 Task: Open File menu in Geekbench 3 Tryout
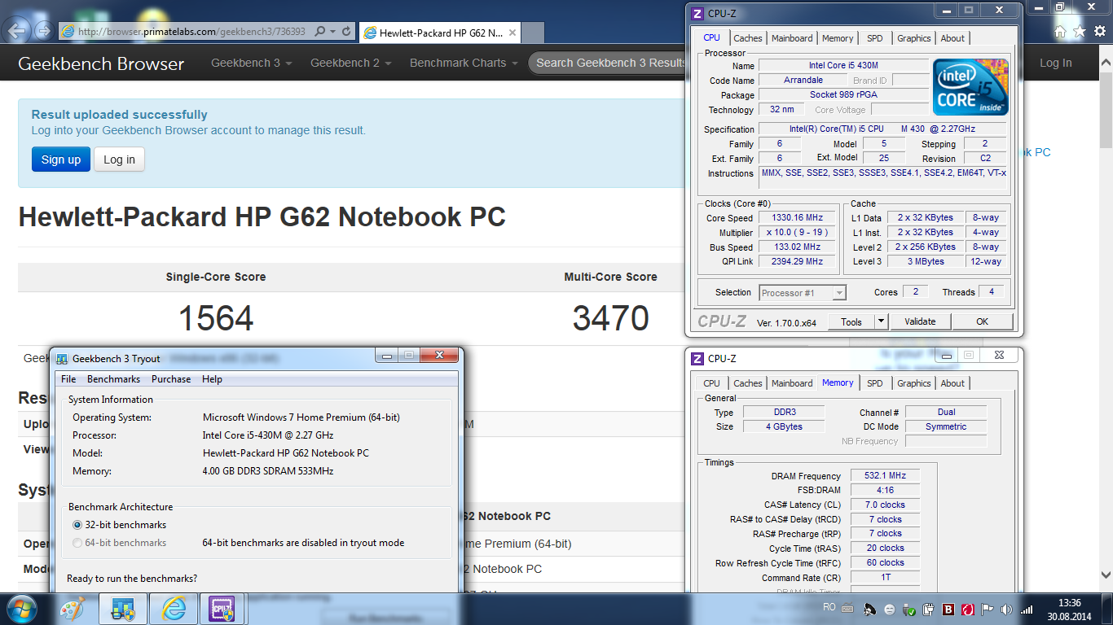pyautogui.click(x=68, y=379)
